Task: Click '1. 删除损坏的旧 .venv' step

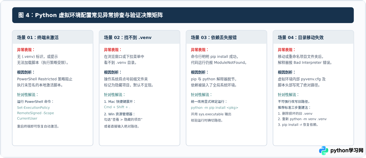Action: pyautogui.click(x=295, y=113)
